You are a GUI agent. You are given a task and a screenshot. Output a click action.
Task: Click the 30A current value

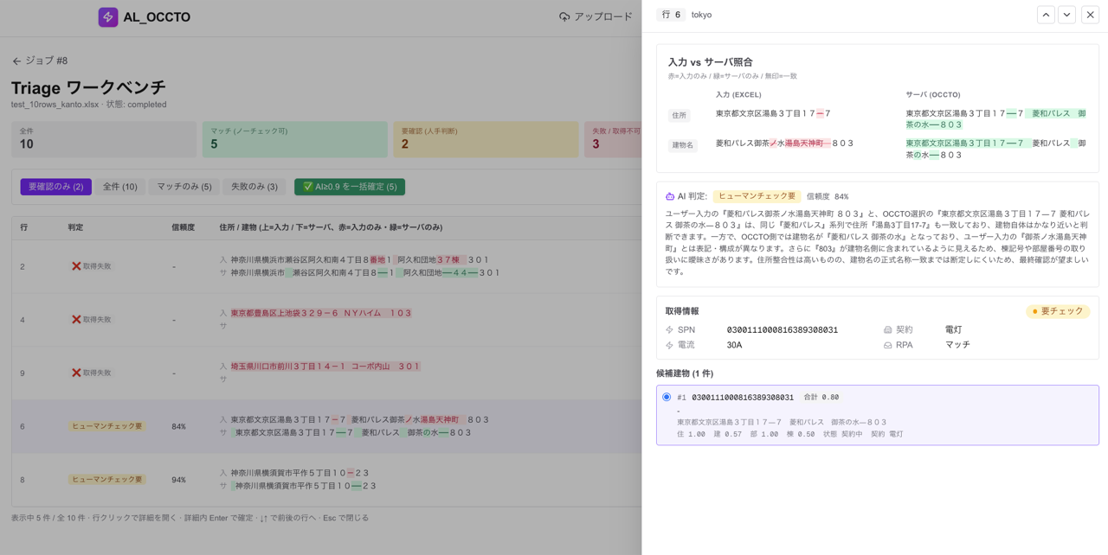[x=734, y=345]
